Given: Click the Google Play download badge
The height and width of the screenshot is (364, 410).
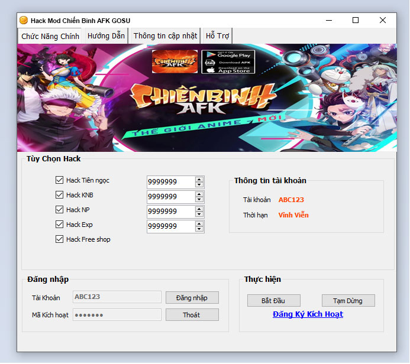Looking at the screenshot, I should (228, 55).
